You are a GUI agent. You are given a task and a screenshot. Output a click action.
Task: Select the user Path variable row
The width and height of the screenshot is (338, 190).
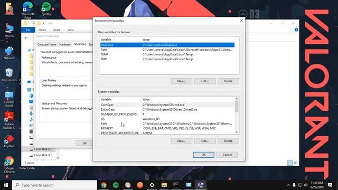[167, 50]
